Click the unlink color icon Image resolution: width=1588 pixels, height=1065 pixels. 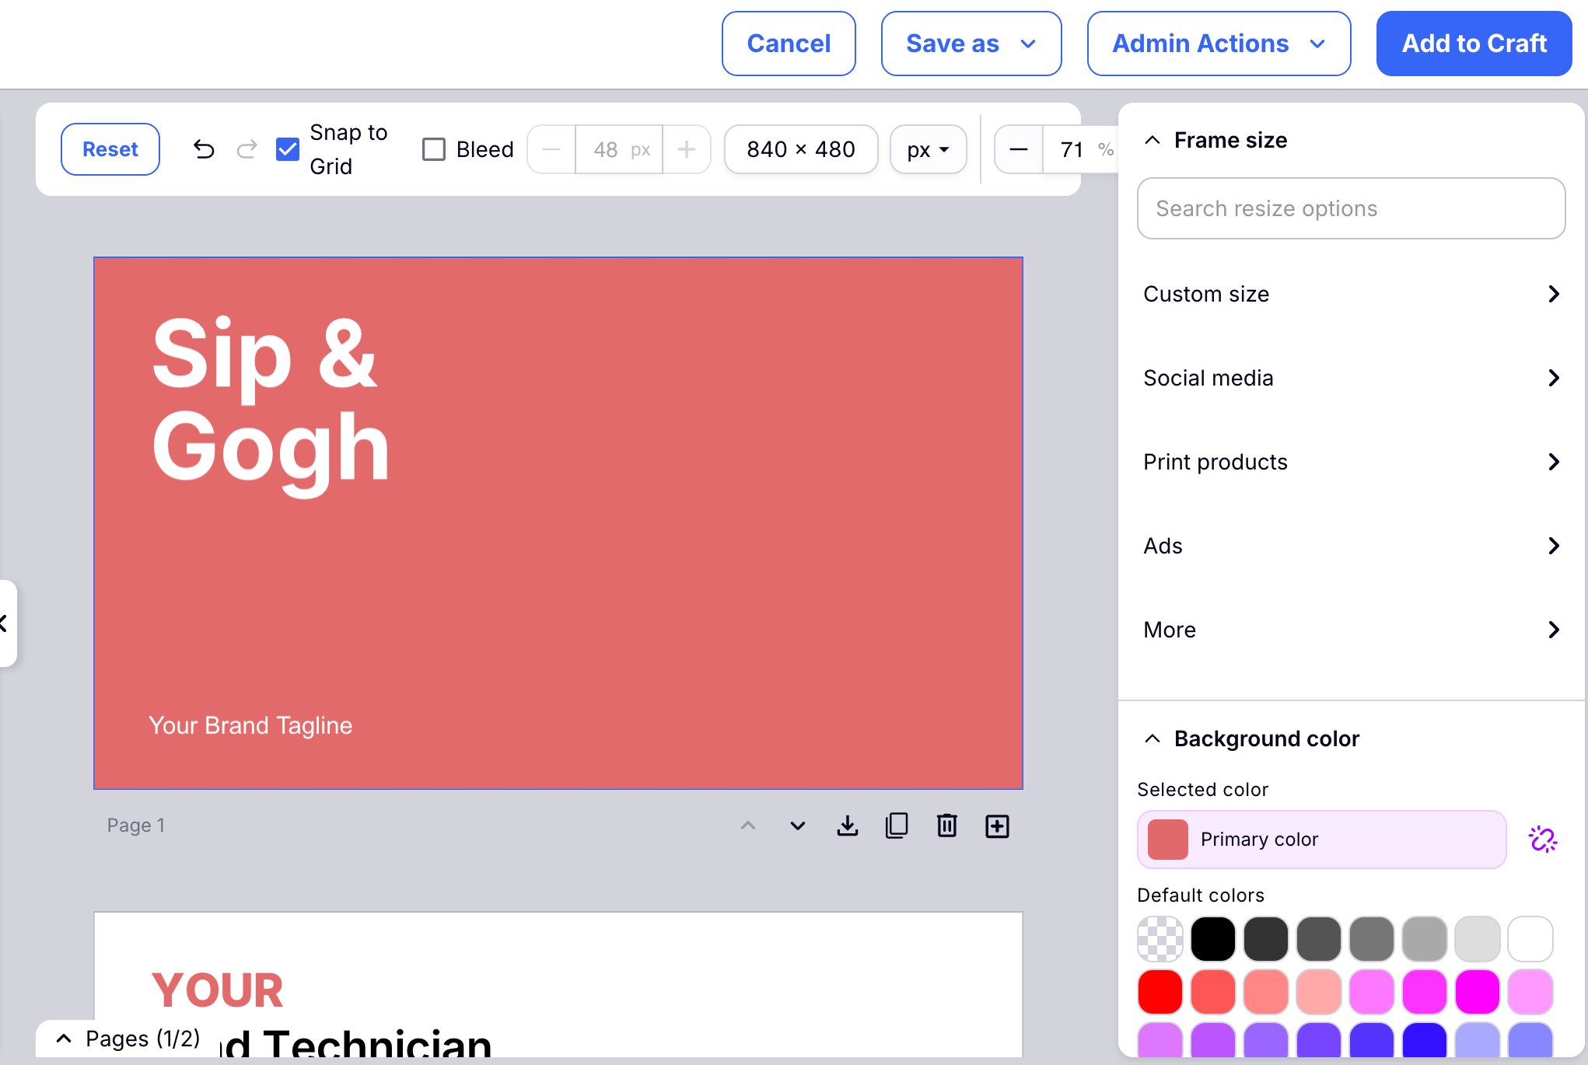1543,840
